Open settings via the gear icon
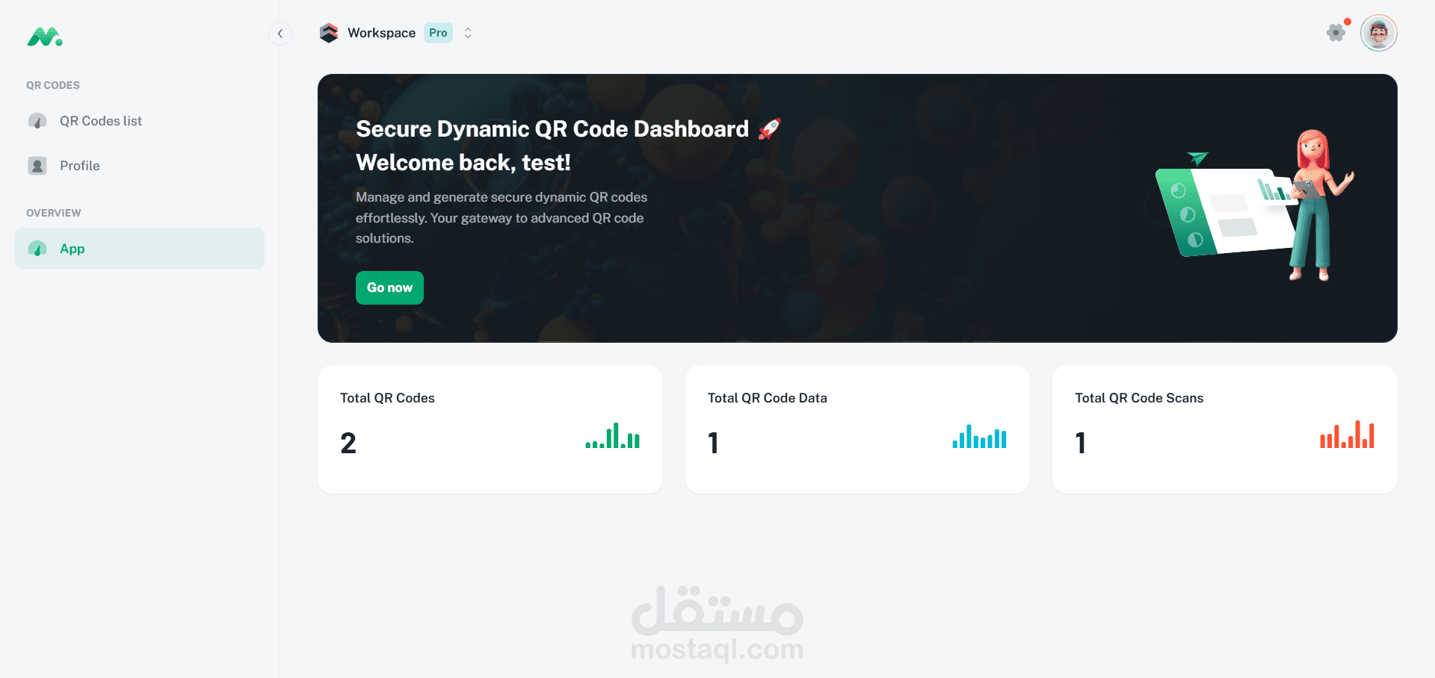Screen dimensions: 1435x678 (1336, 33)
